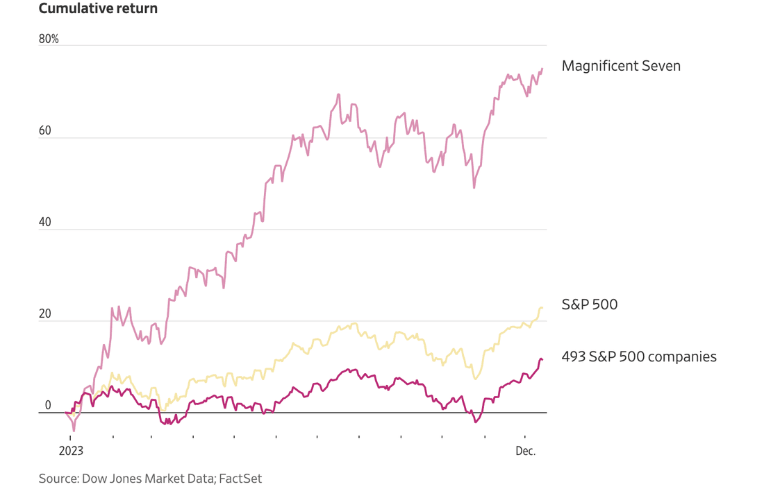The height and width of the screenshot is (498, 764).
Task: Click the 60 y-axis gridline label
Action: pyautogui.click(x=45, y=130)
